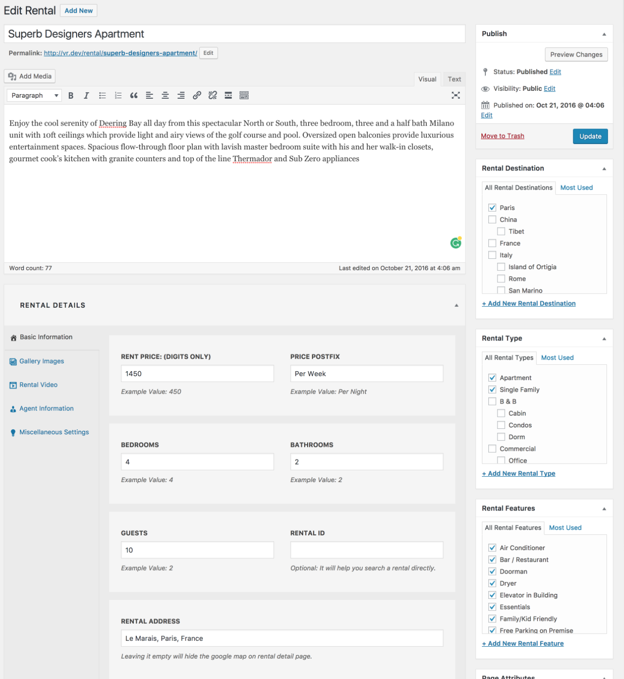This screenshot has height=679, width=624.
Task: Check the Rome destination
Action: [501, 279]
